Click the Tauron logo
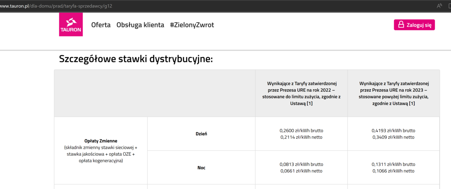 tap(71, 24)
